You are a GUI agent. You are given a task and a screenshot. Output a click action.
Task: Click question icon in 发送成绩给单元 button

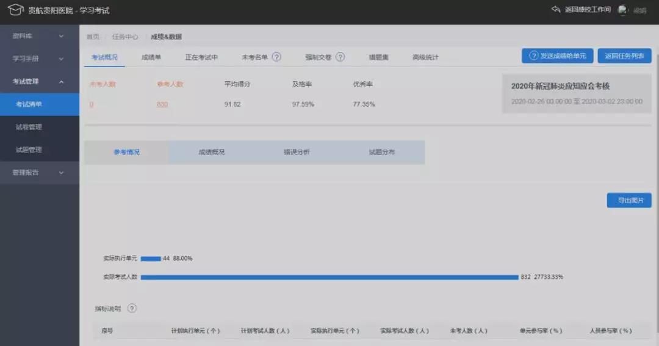pyautogui.click(x=533, y=56)
